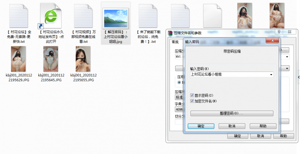Uncheck the 显示密码 checkbox
The width and height of the screenshot is (300, 154).
pos(192,95)
